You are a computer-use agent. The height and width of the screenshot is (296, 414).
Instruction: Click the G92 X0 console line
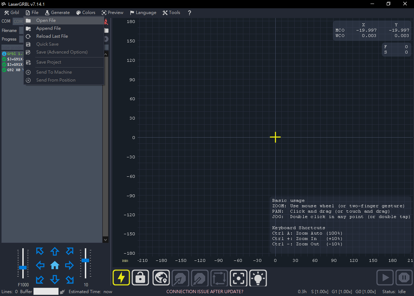pyautogui.click(x=13, y=70)
